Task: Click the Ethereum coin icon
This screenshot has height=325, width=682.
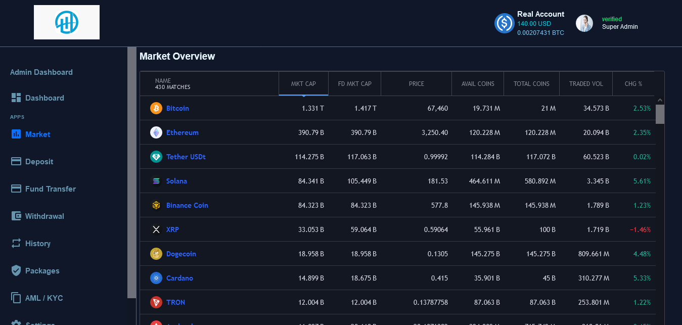Action: 156,132
